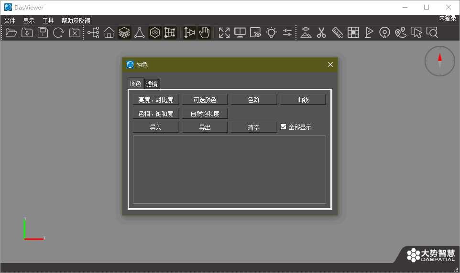Click the refresh arrow toolbar icon

coord(59,32)
